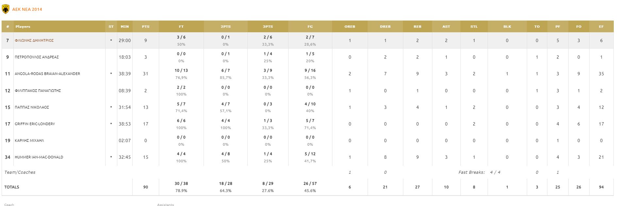Click the AEK team logo icon
617x206 pixels.
6,9
